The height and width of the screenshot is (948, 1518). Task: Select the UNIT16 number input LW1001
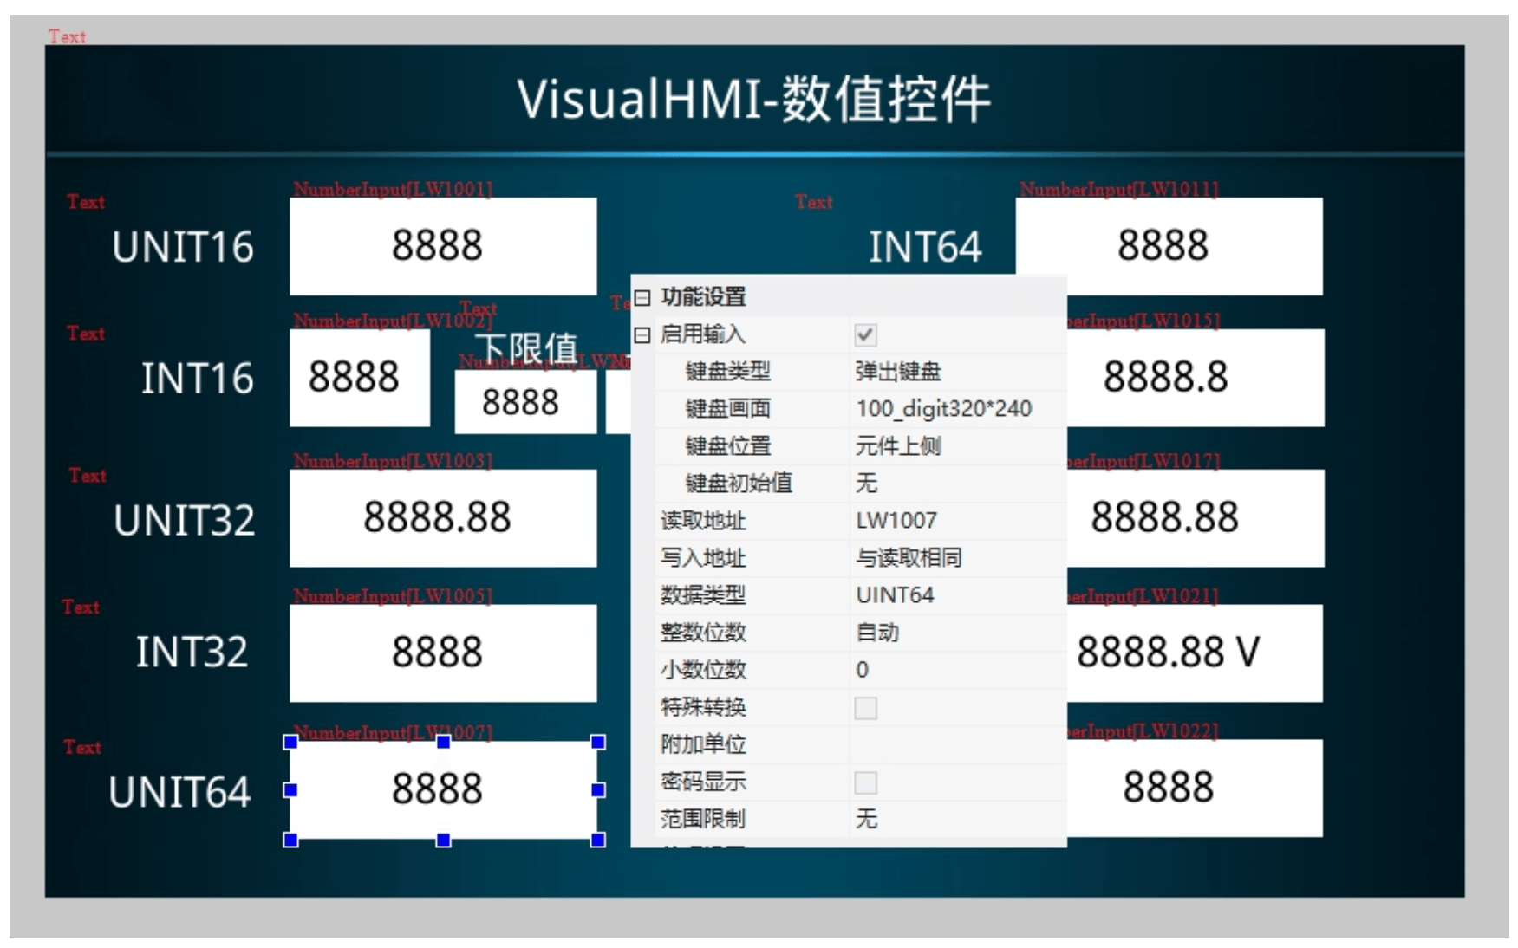pyautogui.click(x=442, y=246)
